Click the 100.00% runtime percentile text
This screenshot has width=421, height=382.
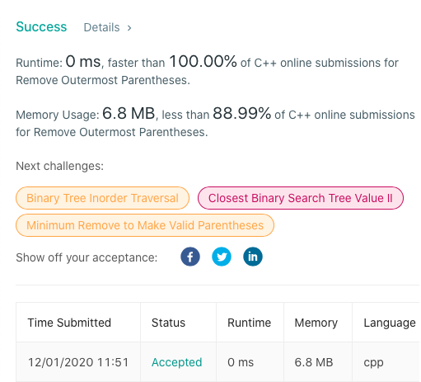pos(203,61)
